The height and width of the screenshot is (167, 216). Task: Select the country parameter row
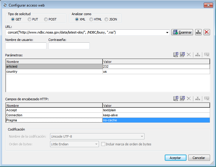pyautogui.click(x=54, y=72)
